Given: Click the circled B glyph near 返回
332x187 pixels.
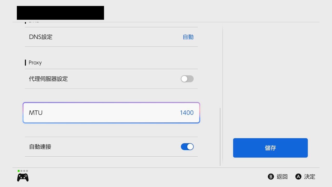Looking at the screenshot, I should tap(271, 177).
